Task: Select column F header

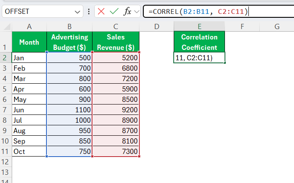Action: pos(242,26)
